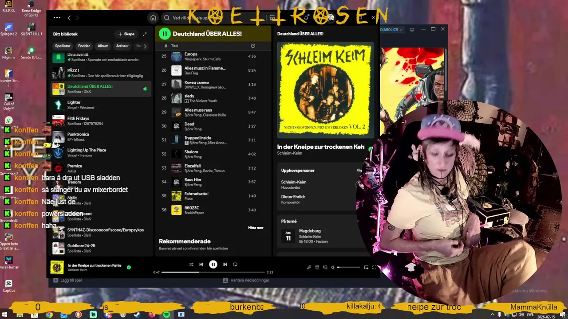Select Deutchland ÜBER ALLES! playlist in library
The height and width of the screenshot is (319, 568).
pos(101,89)
